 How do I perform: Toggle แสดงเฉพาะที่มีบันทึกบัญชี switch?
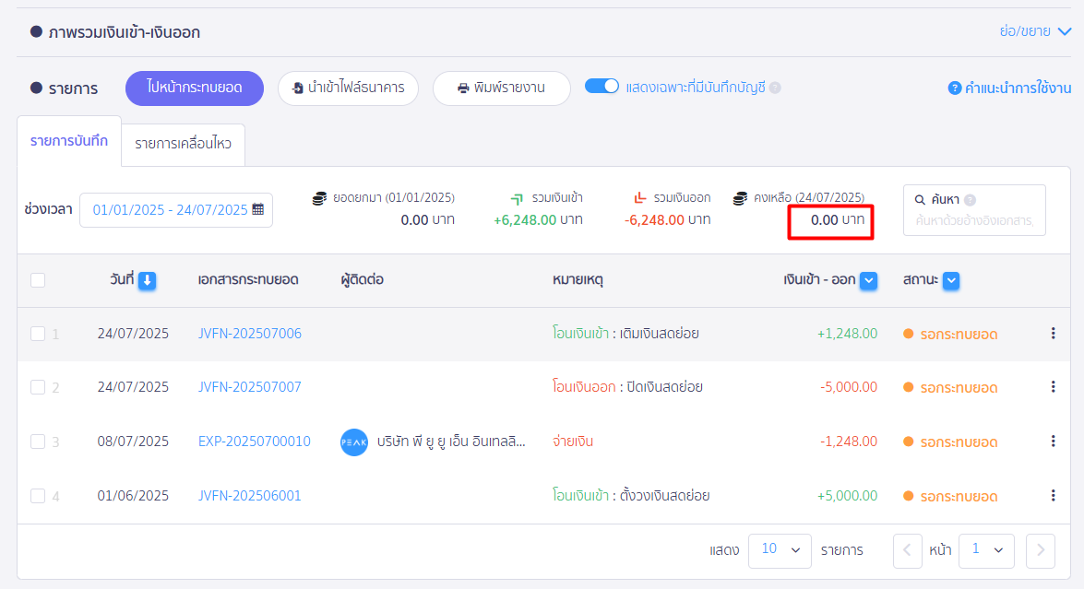click(x=602, y=87)
